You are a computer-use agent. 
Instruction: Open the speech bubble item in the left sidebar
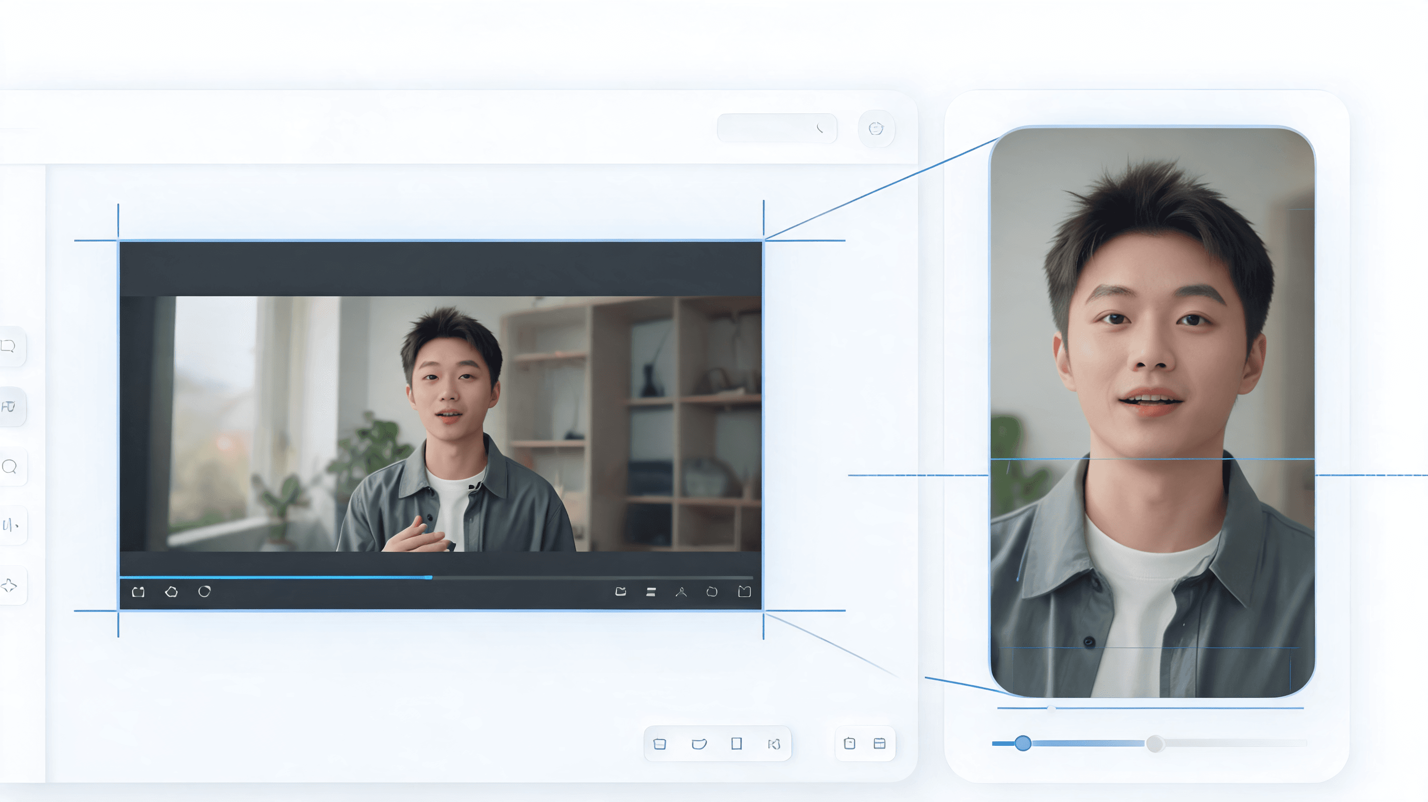point(9,346)
